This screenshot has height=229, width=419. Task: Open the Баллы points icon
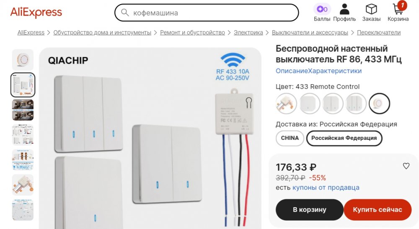[322, 9]
